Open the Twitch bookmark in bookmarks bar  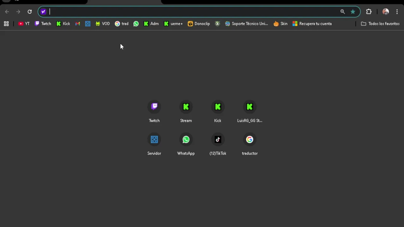coord(43,24)
